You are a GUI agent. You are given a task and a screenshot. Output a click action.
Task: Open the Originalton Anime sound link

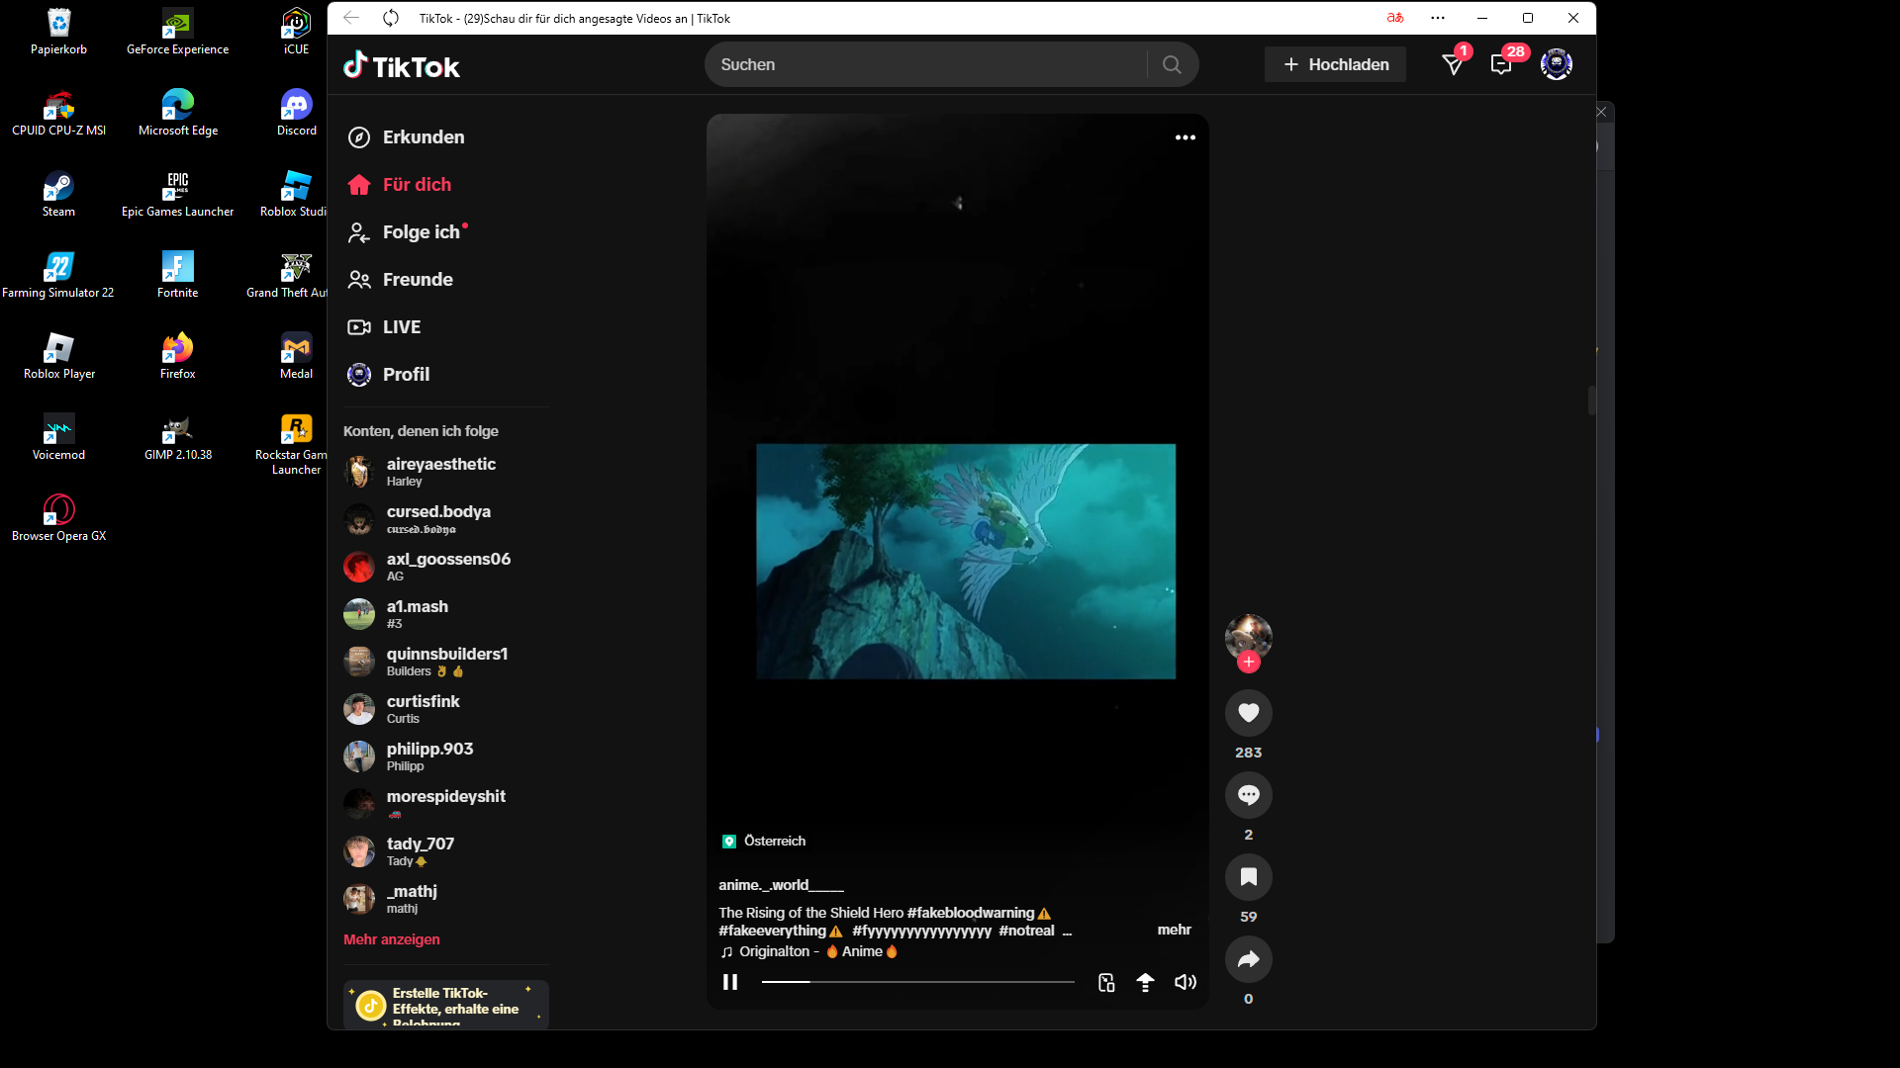tap(808, 951)
